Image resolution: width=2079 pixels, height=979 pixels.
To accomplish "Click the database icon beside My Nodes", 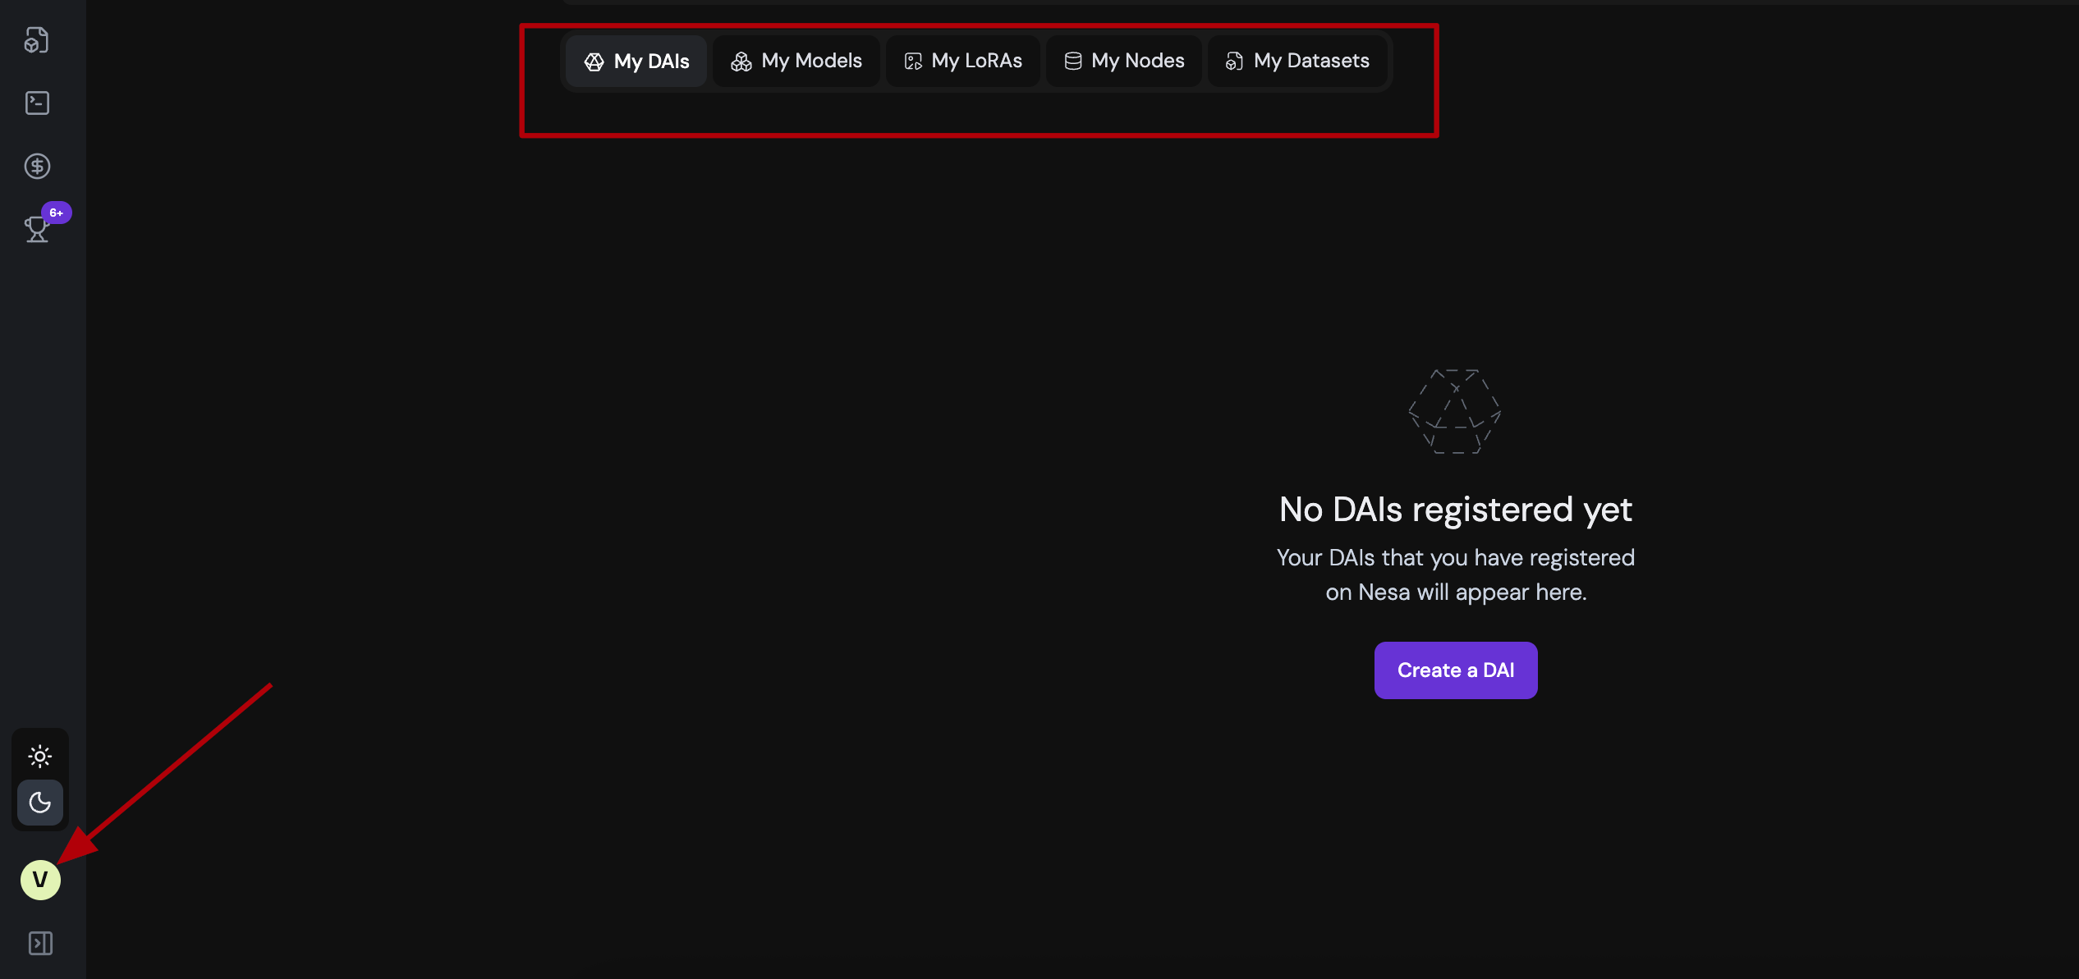I will [x=1073, y=62].
